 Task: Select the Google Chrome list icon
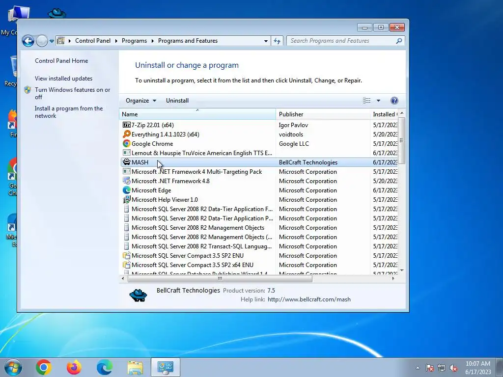point(126,143)
